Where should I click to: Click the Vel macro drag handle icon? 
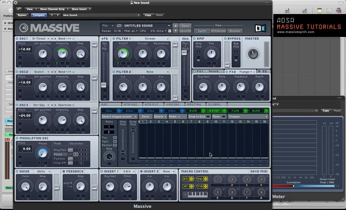[x=205, y=179]
